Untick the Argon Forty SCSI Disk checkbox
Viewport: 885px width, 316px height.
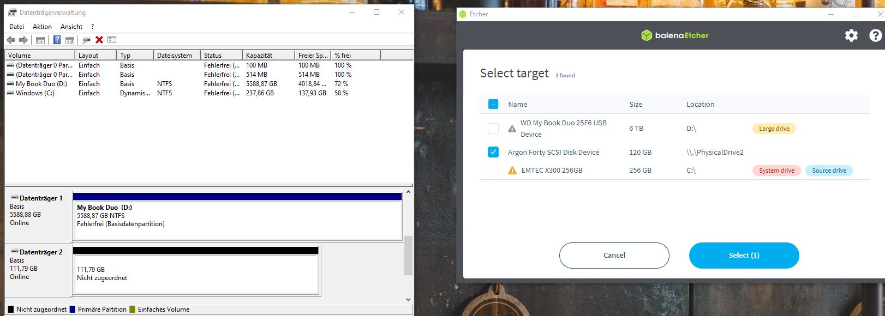coord(493,152)
